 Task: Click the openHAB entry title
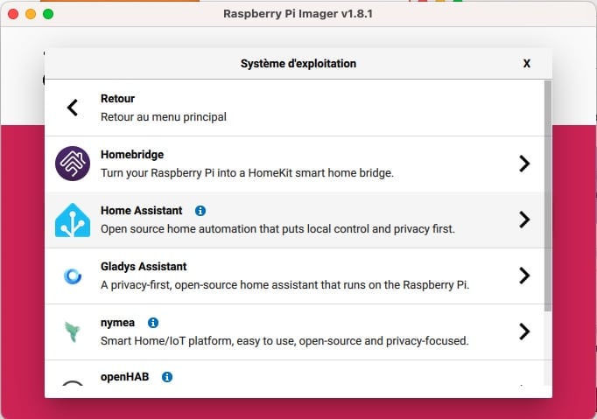[x=124, y=377]
